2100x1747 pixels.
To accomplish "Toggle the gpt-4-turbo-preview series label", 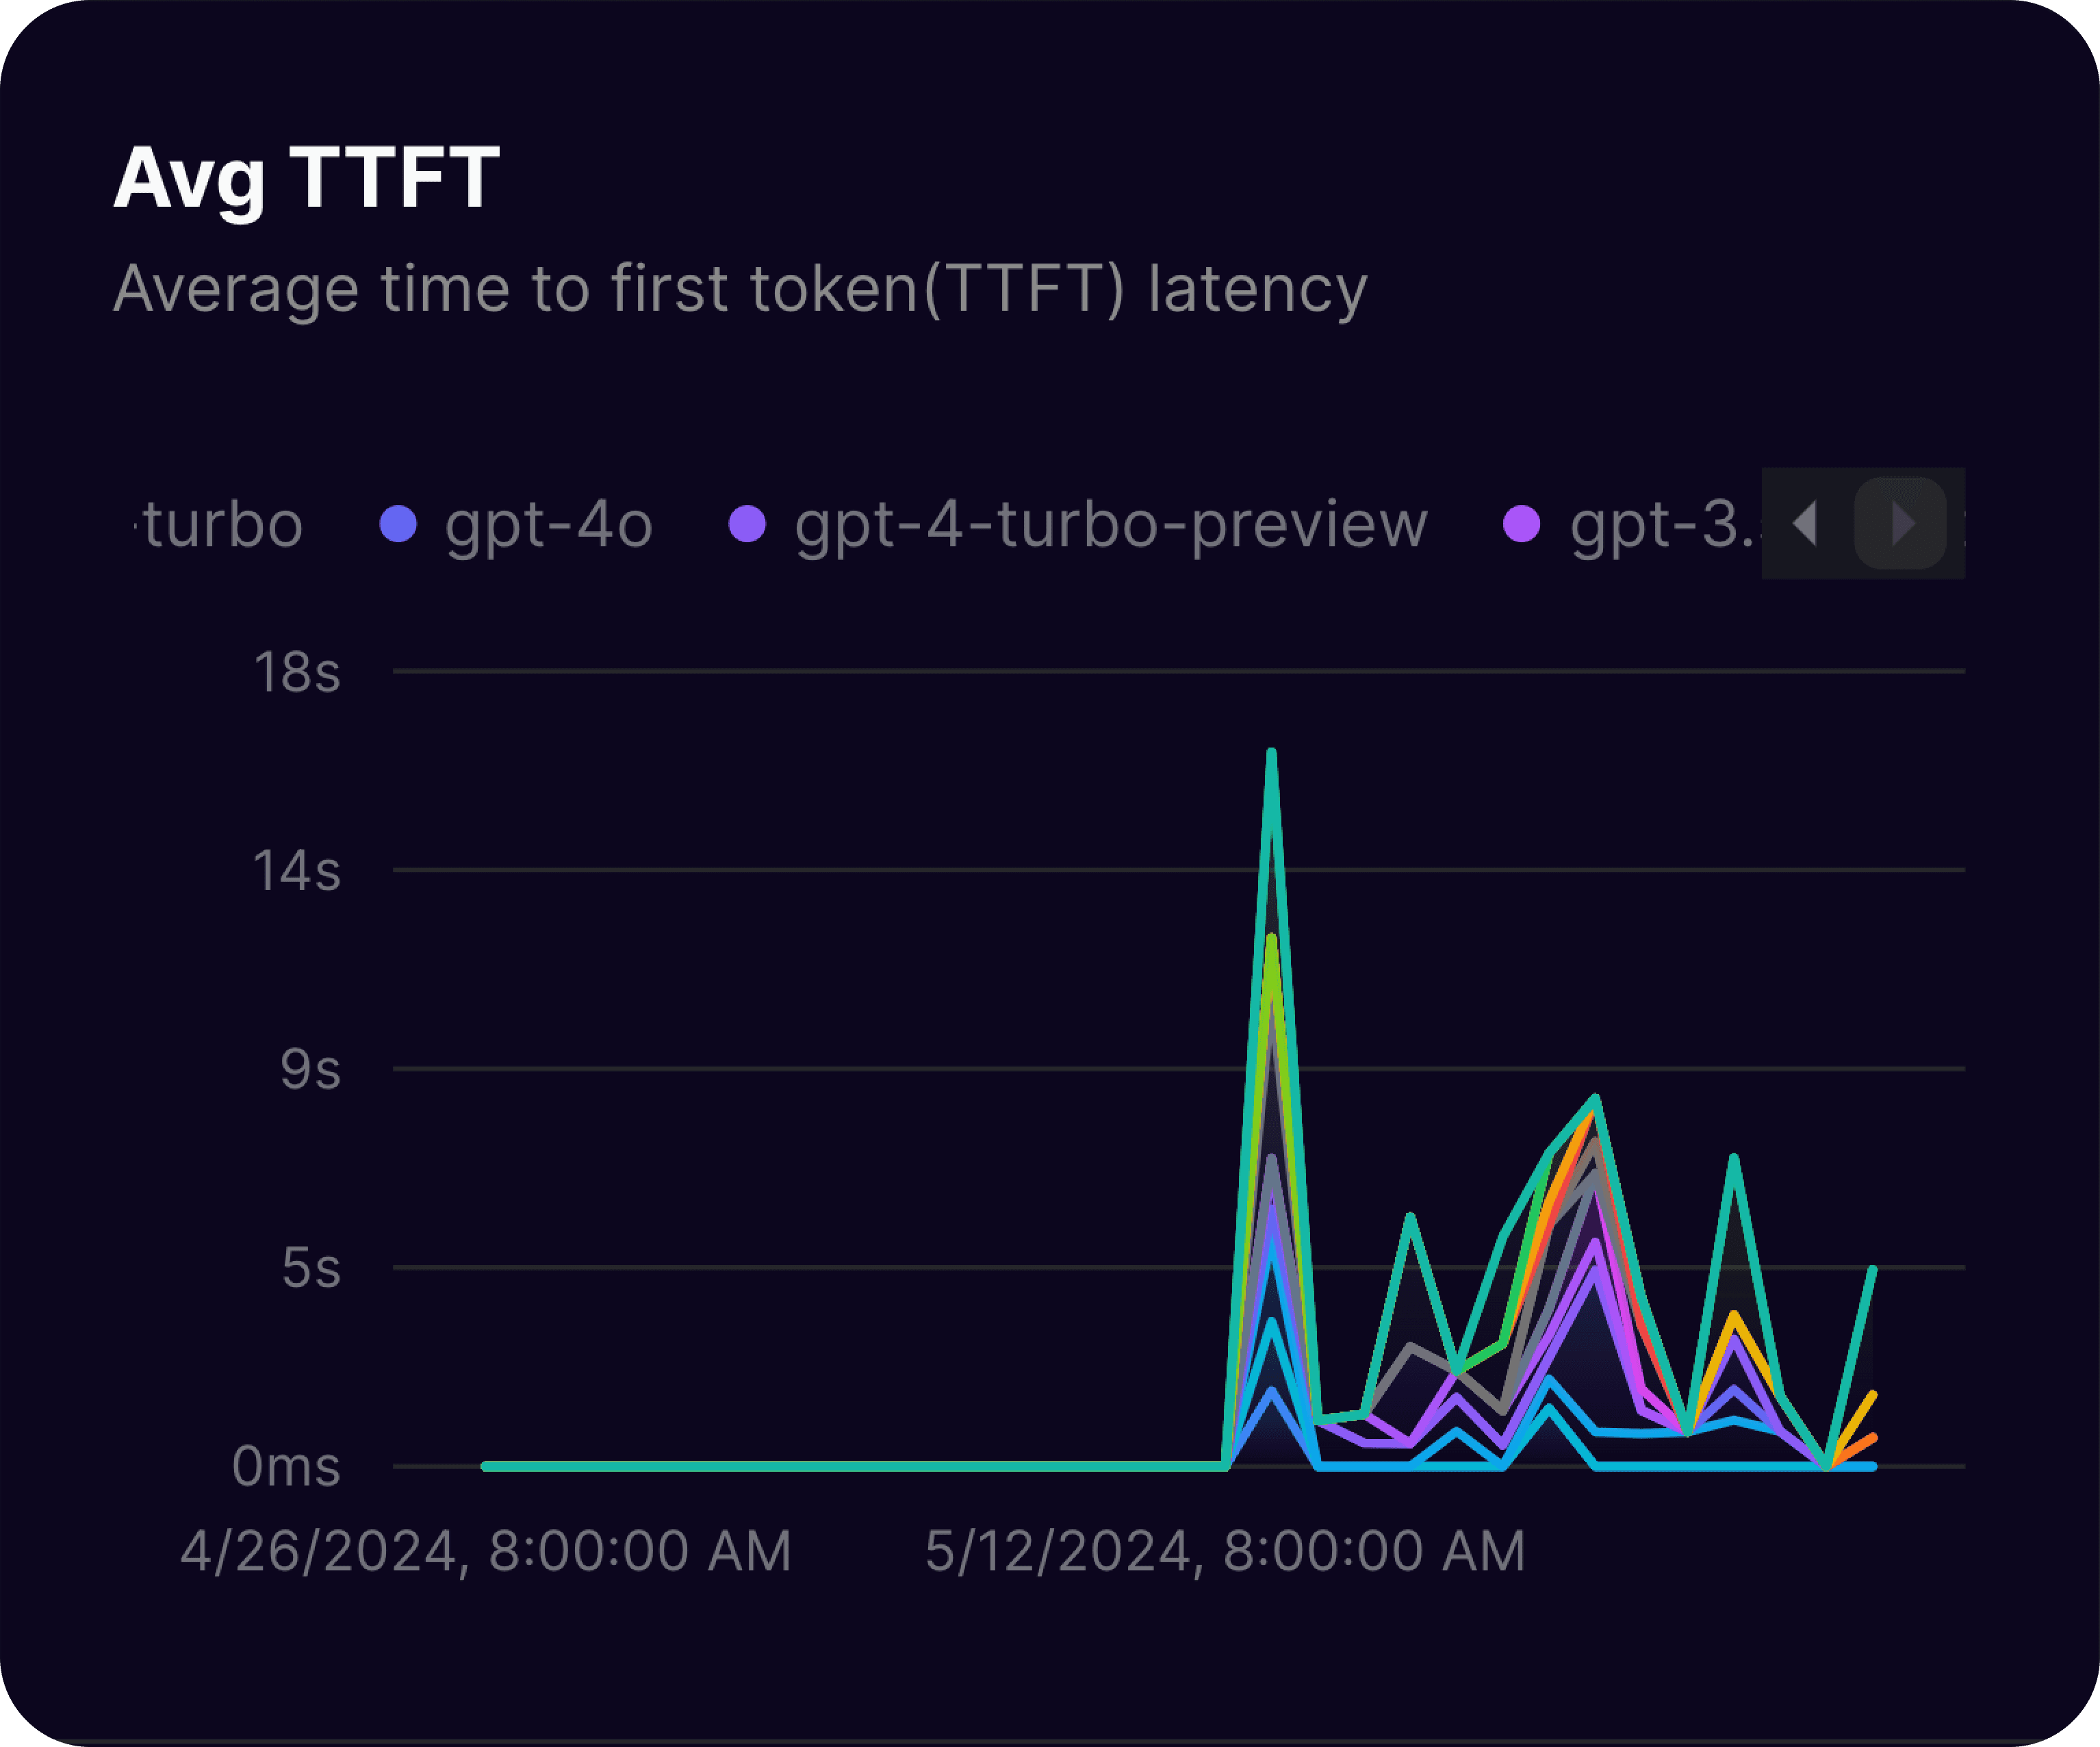I will coord(1110,524).
